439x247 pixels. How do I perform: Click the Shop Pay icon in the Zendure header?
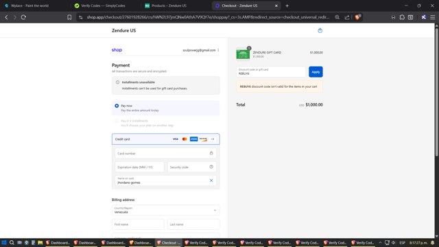coord(320,30)
